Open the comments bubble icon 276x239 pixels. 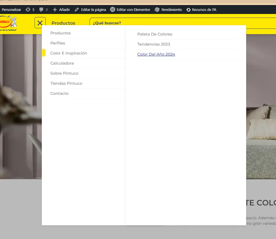tap(41, 10)
